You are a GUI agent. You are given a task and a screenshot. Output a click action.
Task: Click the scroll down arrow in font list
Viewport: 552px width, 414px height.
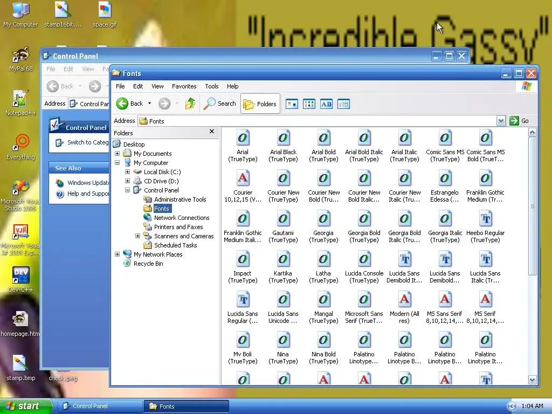tap(532, 380)
